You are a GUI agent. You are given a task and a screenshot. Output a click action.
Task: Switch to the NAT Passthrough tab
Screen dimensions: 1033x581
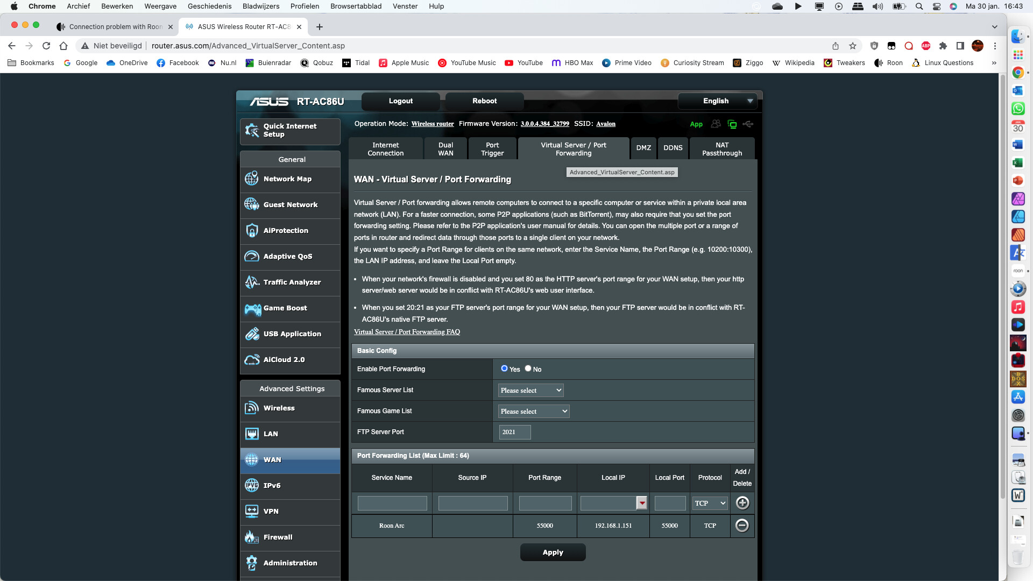721,149
